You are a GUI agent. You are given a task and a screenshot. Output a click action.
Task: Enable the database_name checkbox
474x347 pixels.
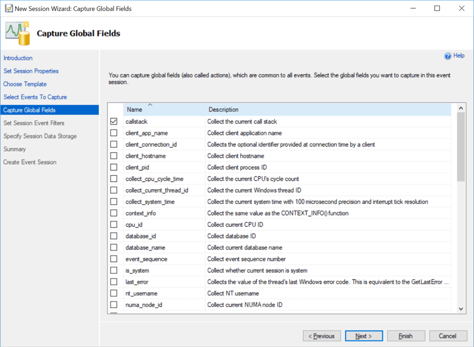coord(114,247)
